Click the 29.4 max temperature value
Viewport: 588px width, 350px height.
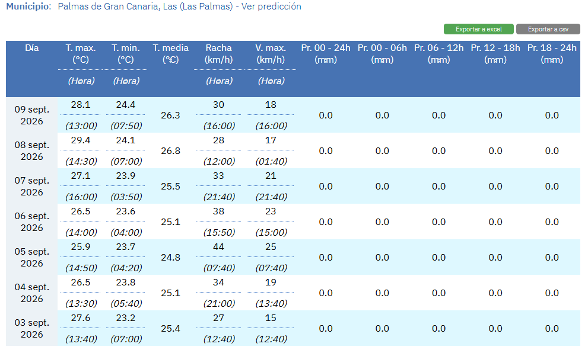tap(81, 140)
